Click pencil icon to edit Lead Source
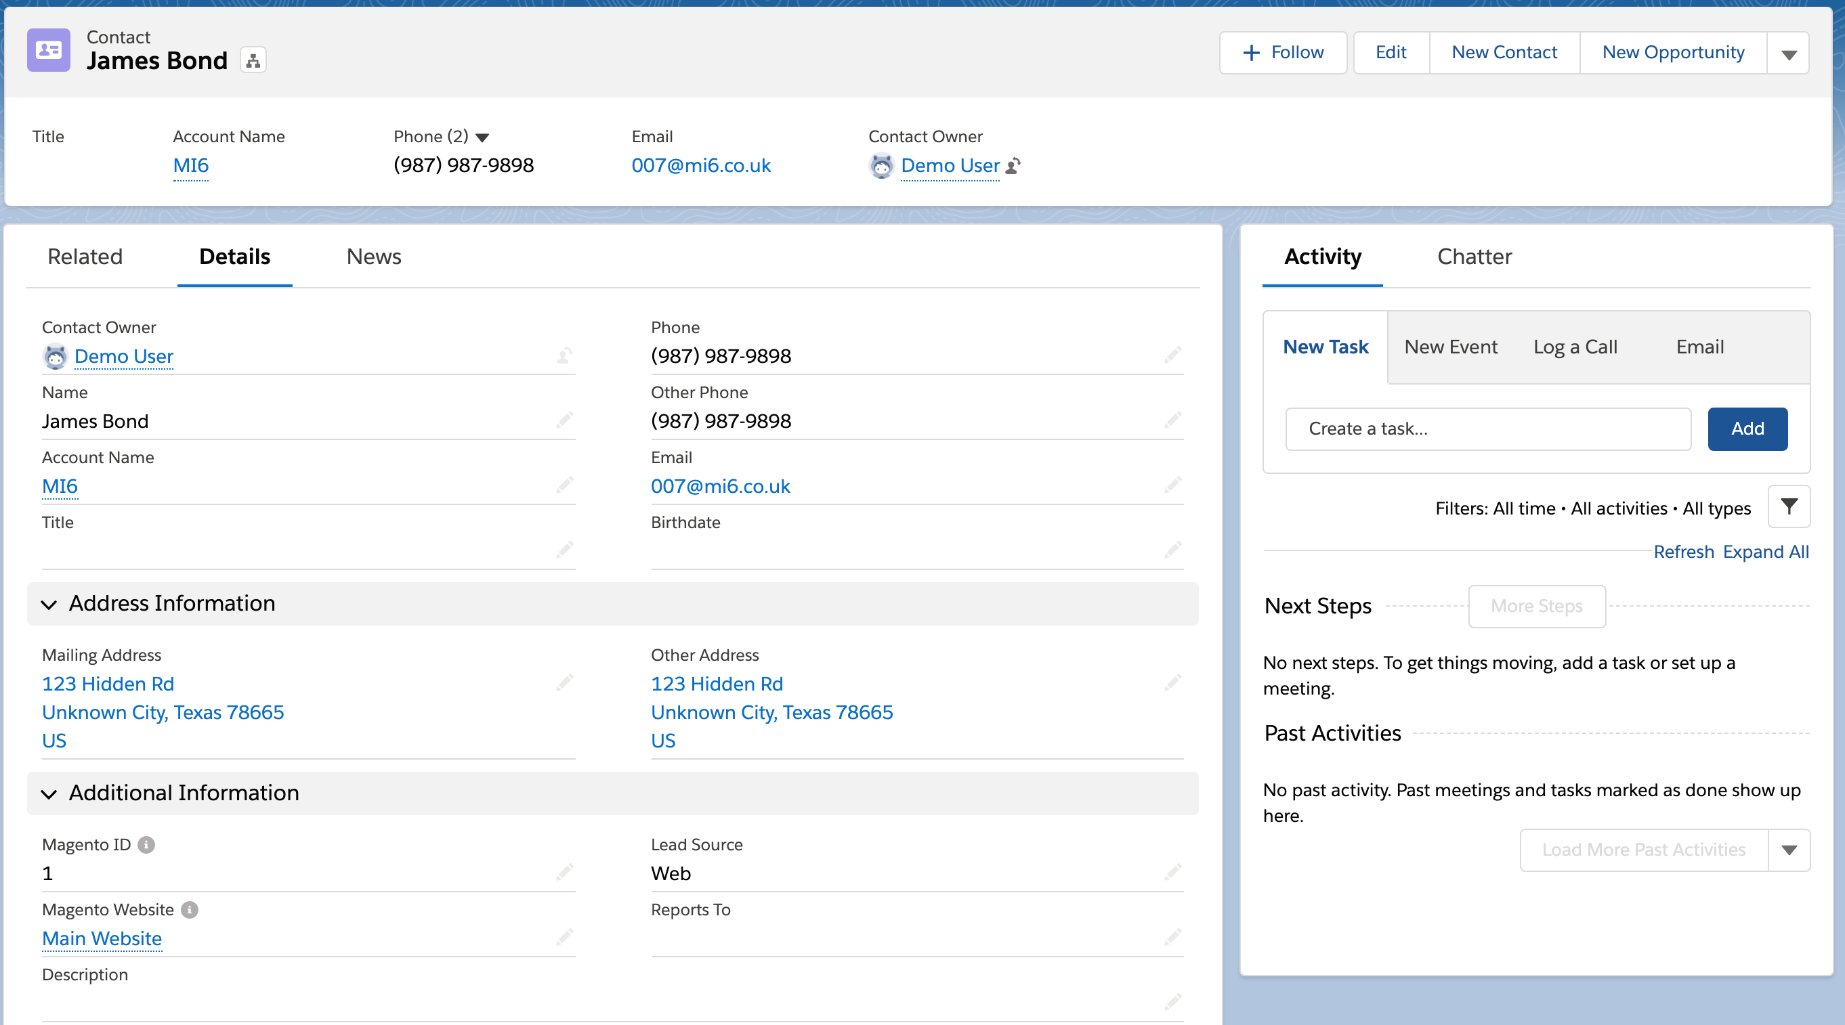The image size is (1845, 1025). pyautogui.click(x=1172, y=873)
